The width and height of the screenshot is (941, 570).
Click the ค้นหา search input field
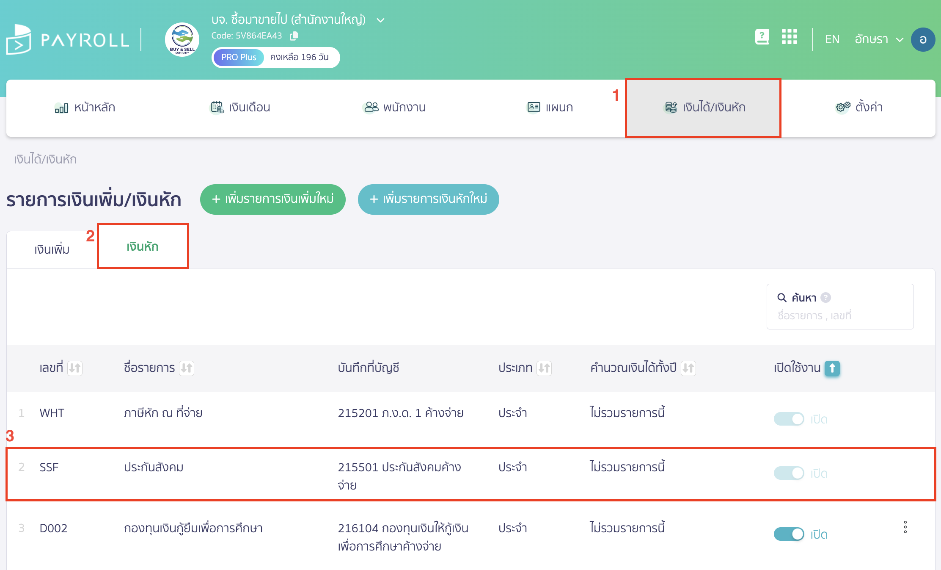point(839,315)
